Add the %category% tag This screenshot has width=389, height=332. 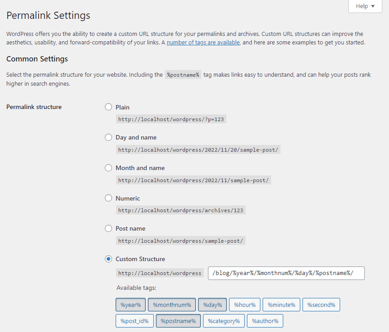coord(224,320)
